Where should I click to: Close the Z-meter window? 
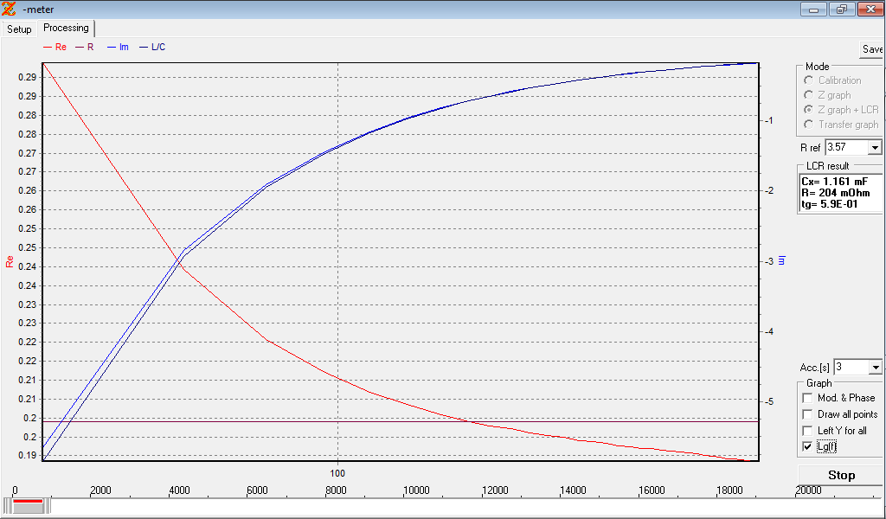point(870,9)
